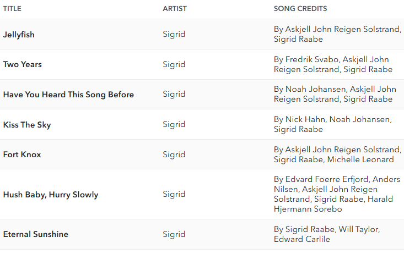This screenshot has height=254, width=404.
Task: Click the ARTIST column header
Action: (174, 8)
